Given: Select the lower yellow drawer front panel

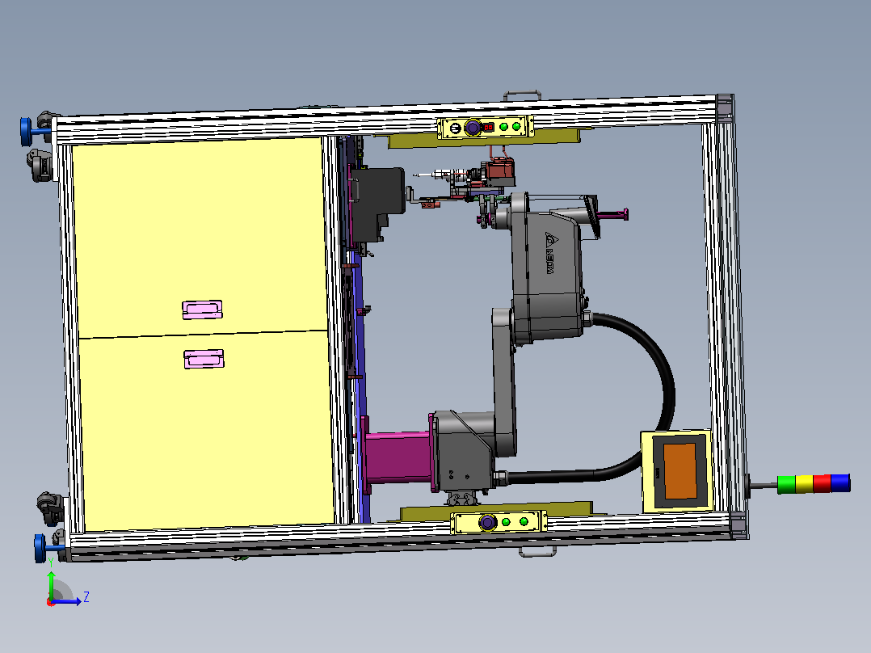Looking at the screenshot, I should coord(208,431).
